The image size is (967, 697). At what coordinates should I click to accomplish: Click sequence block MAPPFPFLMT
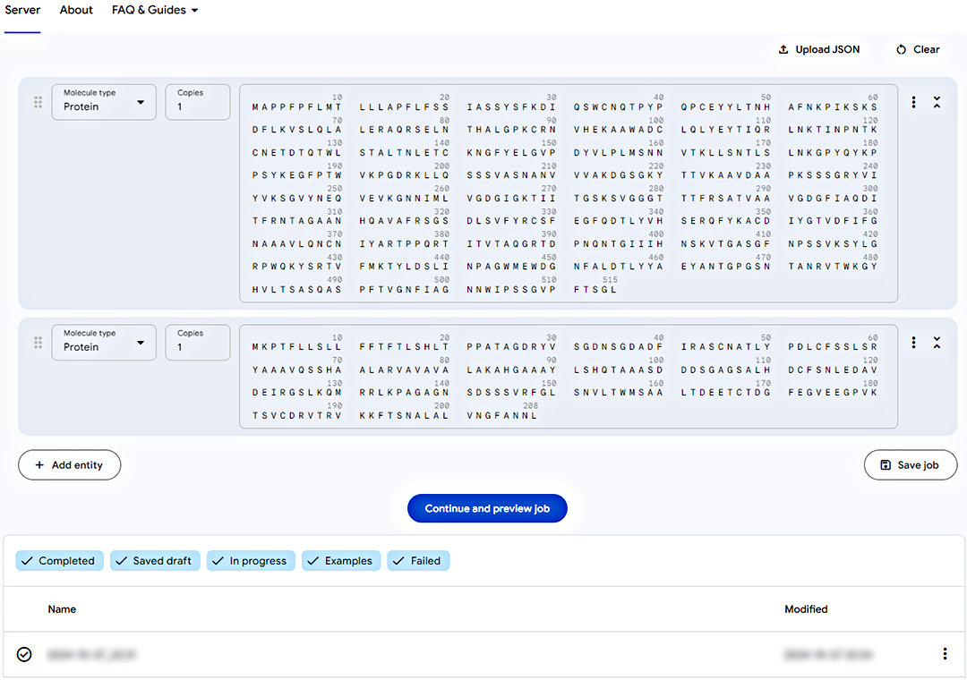(296, 107)
